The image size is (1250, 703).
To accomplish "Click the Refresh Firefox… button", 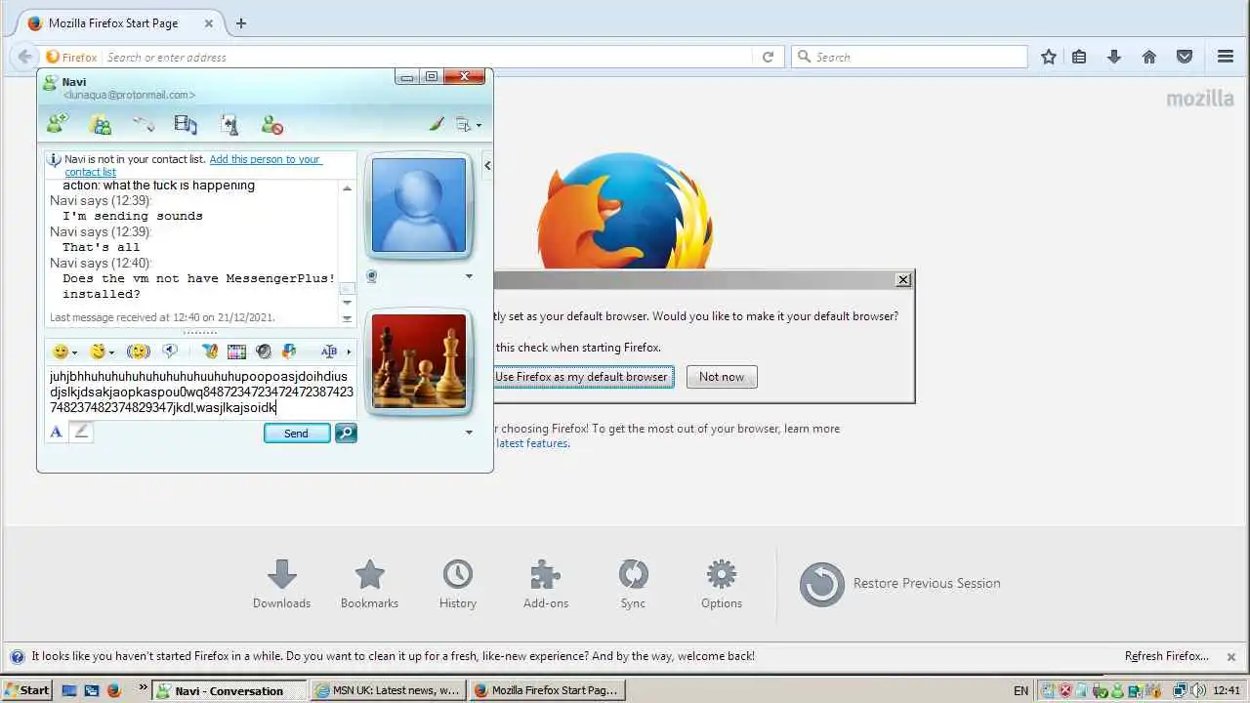I will tap(1166, 656).
